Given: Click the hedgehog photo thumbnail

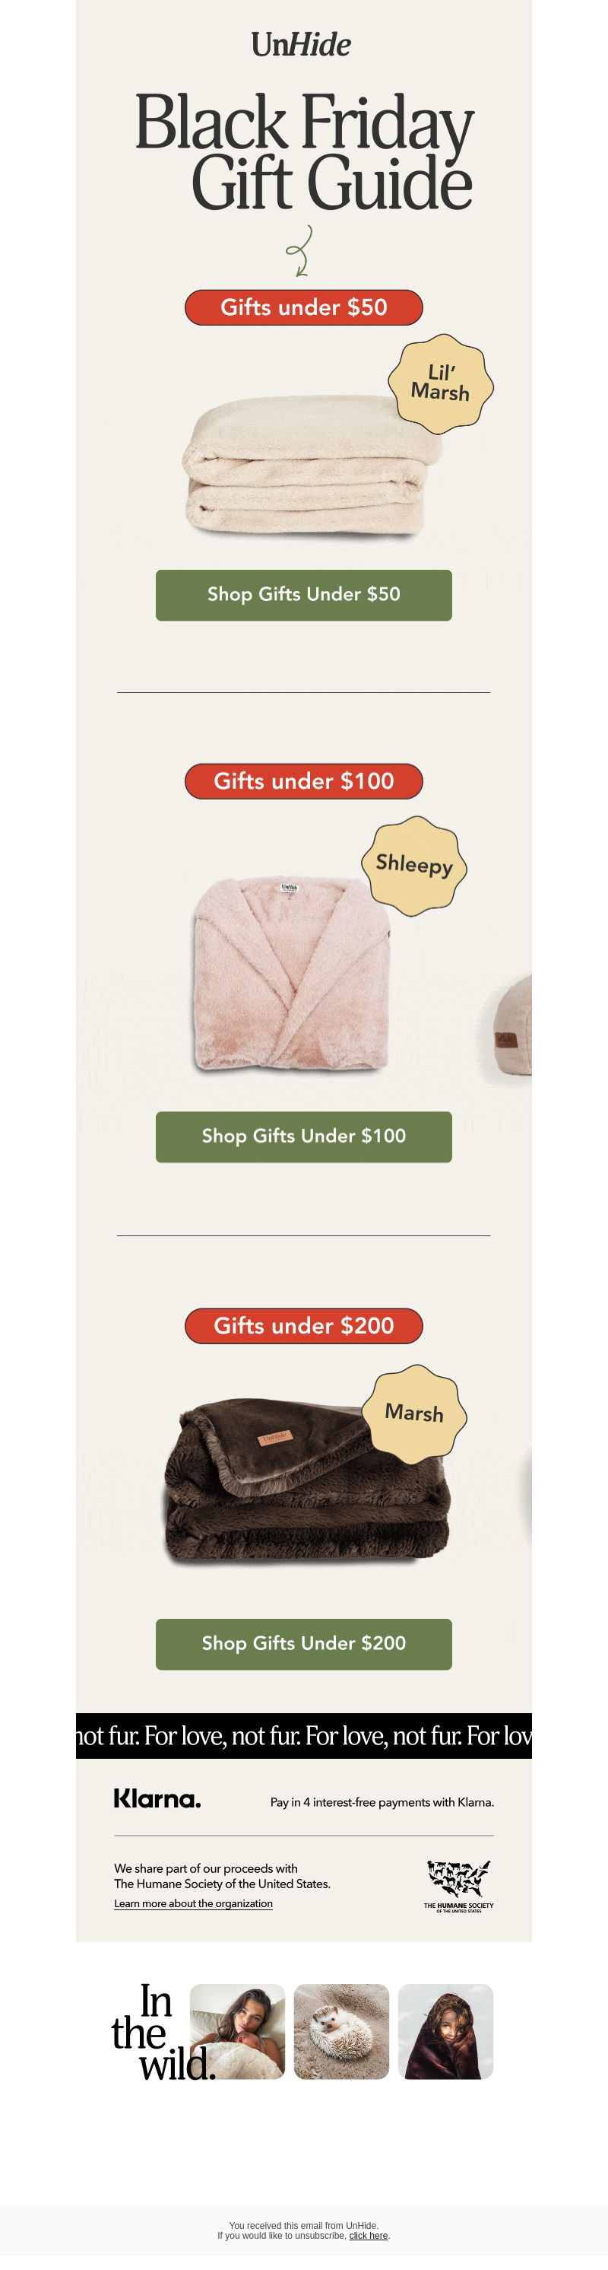Looking at the screenshot, I should pos(341,2031).
